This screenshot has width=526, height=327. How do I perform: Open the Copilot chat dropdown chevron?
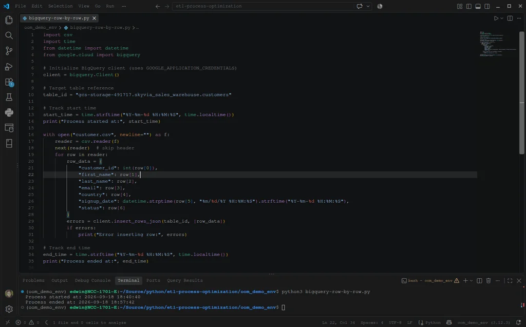[x=368, y=6]
